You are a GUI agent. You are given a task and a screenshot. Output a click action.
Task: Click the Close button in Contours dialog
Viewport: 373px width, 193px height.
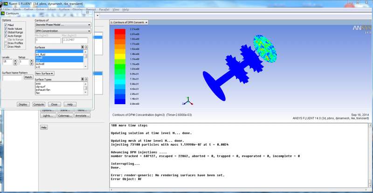(x=54, y=104)
